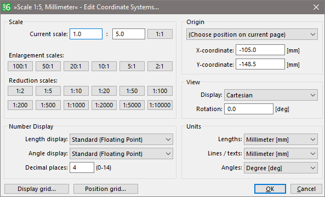Expand the Display Cartesian dropdown

coord(271,95)
